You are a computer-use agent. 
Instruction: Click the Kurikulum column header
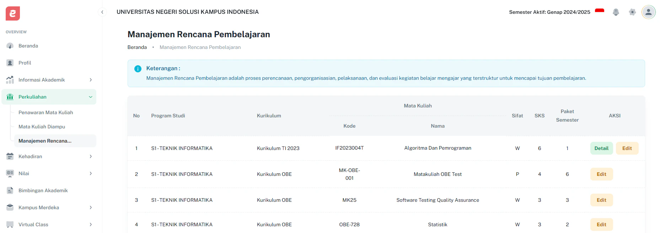pos(269,116)
